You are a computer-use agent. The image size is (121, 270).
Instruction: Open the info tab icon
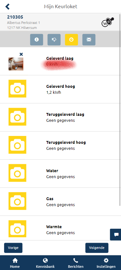[x=36, y=40]
